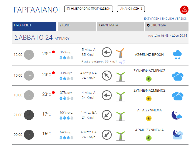The image size is (191, 145).
Task: Click the ΕΚΤΥΠΩΣΗ print link
Action: (152, 19)
